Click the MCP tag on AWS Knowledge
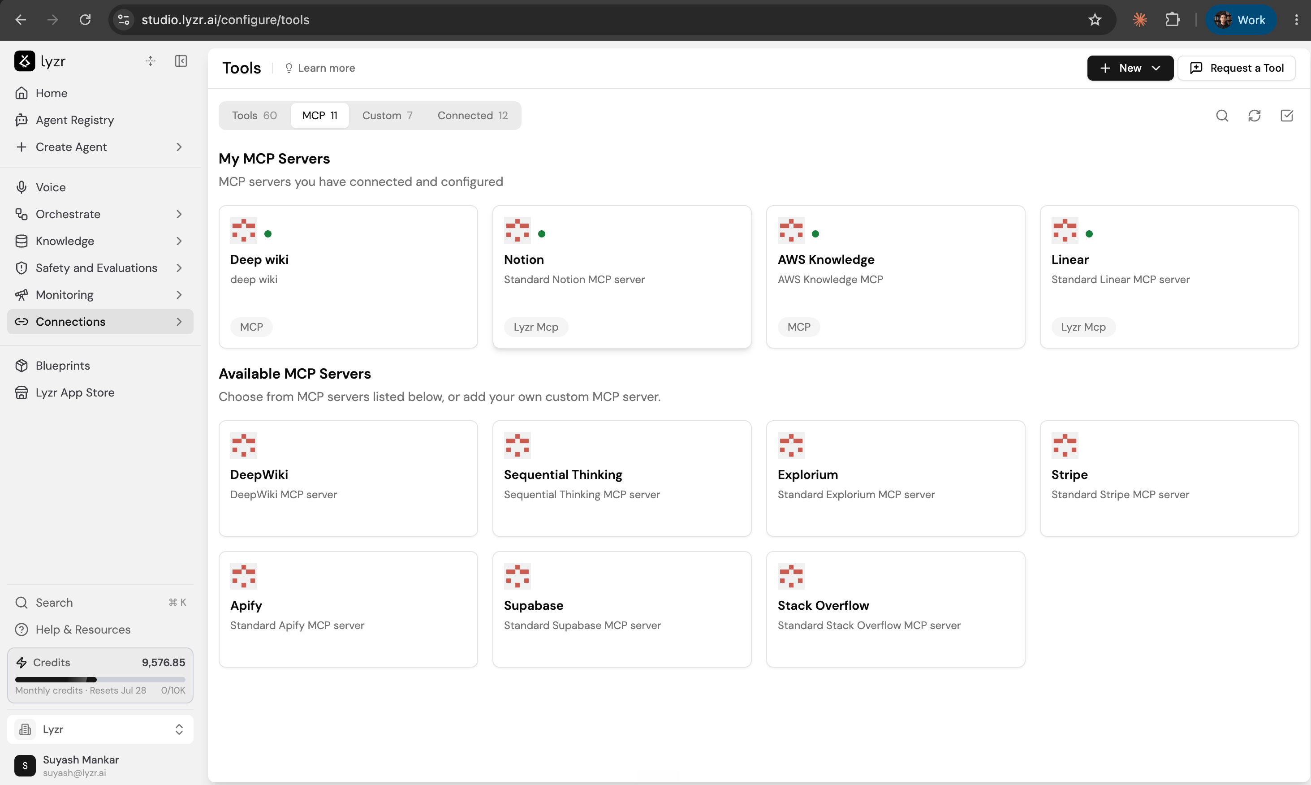Image resolution: width=1311 pixels, height=785 pixels. tap(798, 327)
